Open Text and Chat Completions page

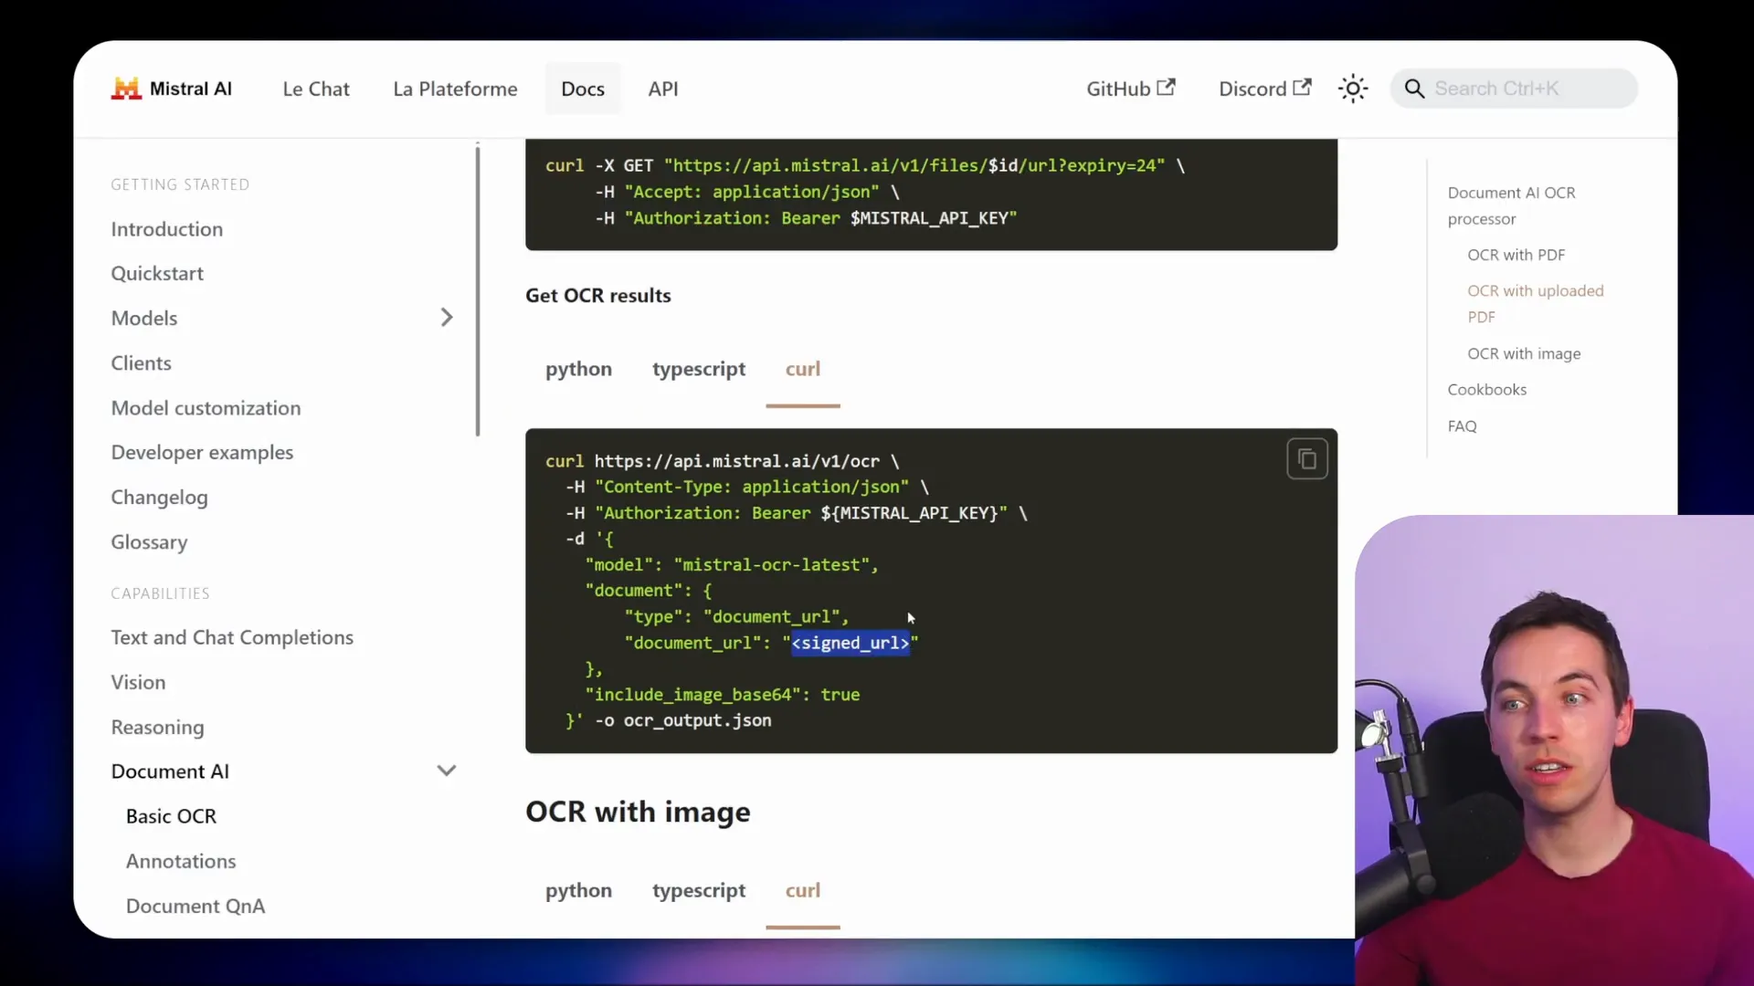click(232, 637)
